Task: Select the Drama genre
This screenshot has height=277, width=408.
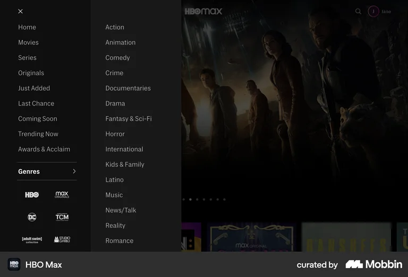Action: click(115, 103)
